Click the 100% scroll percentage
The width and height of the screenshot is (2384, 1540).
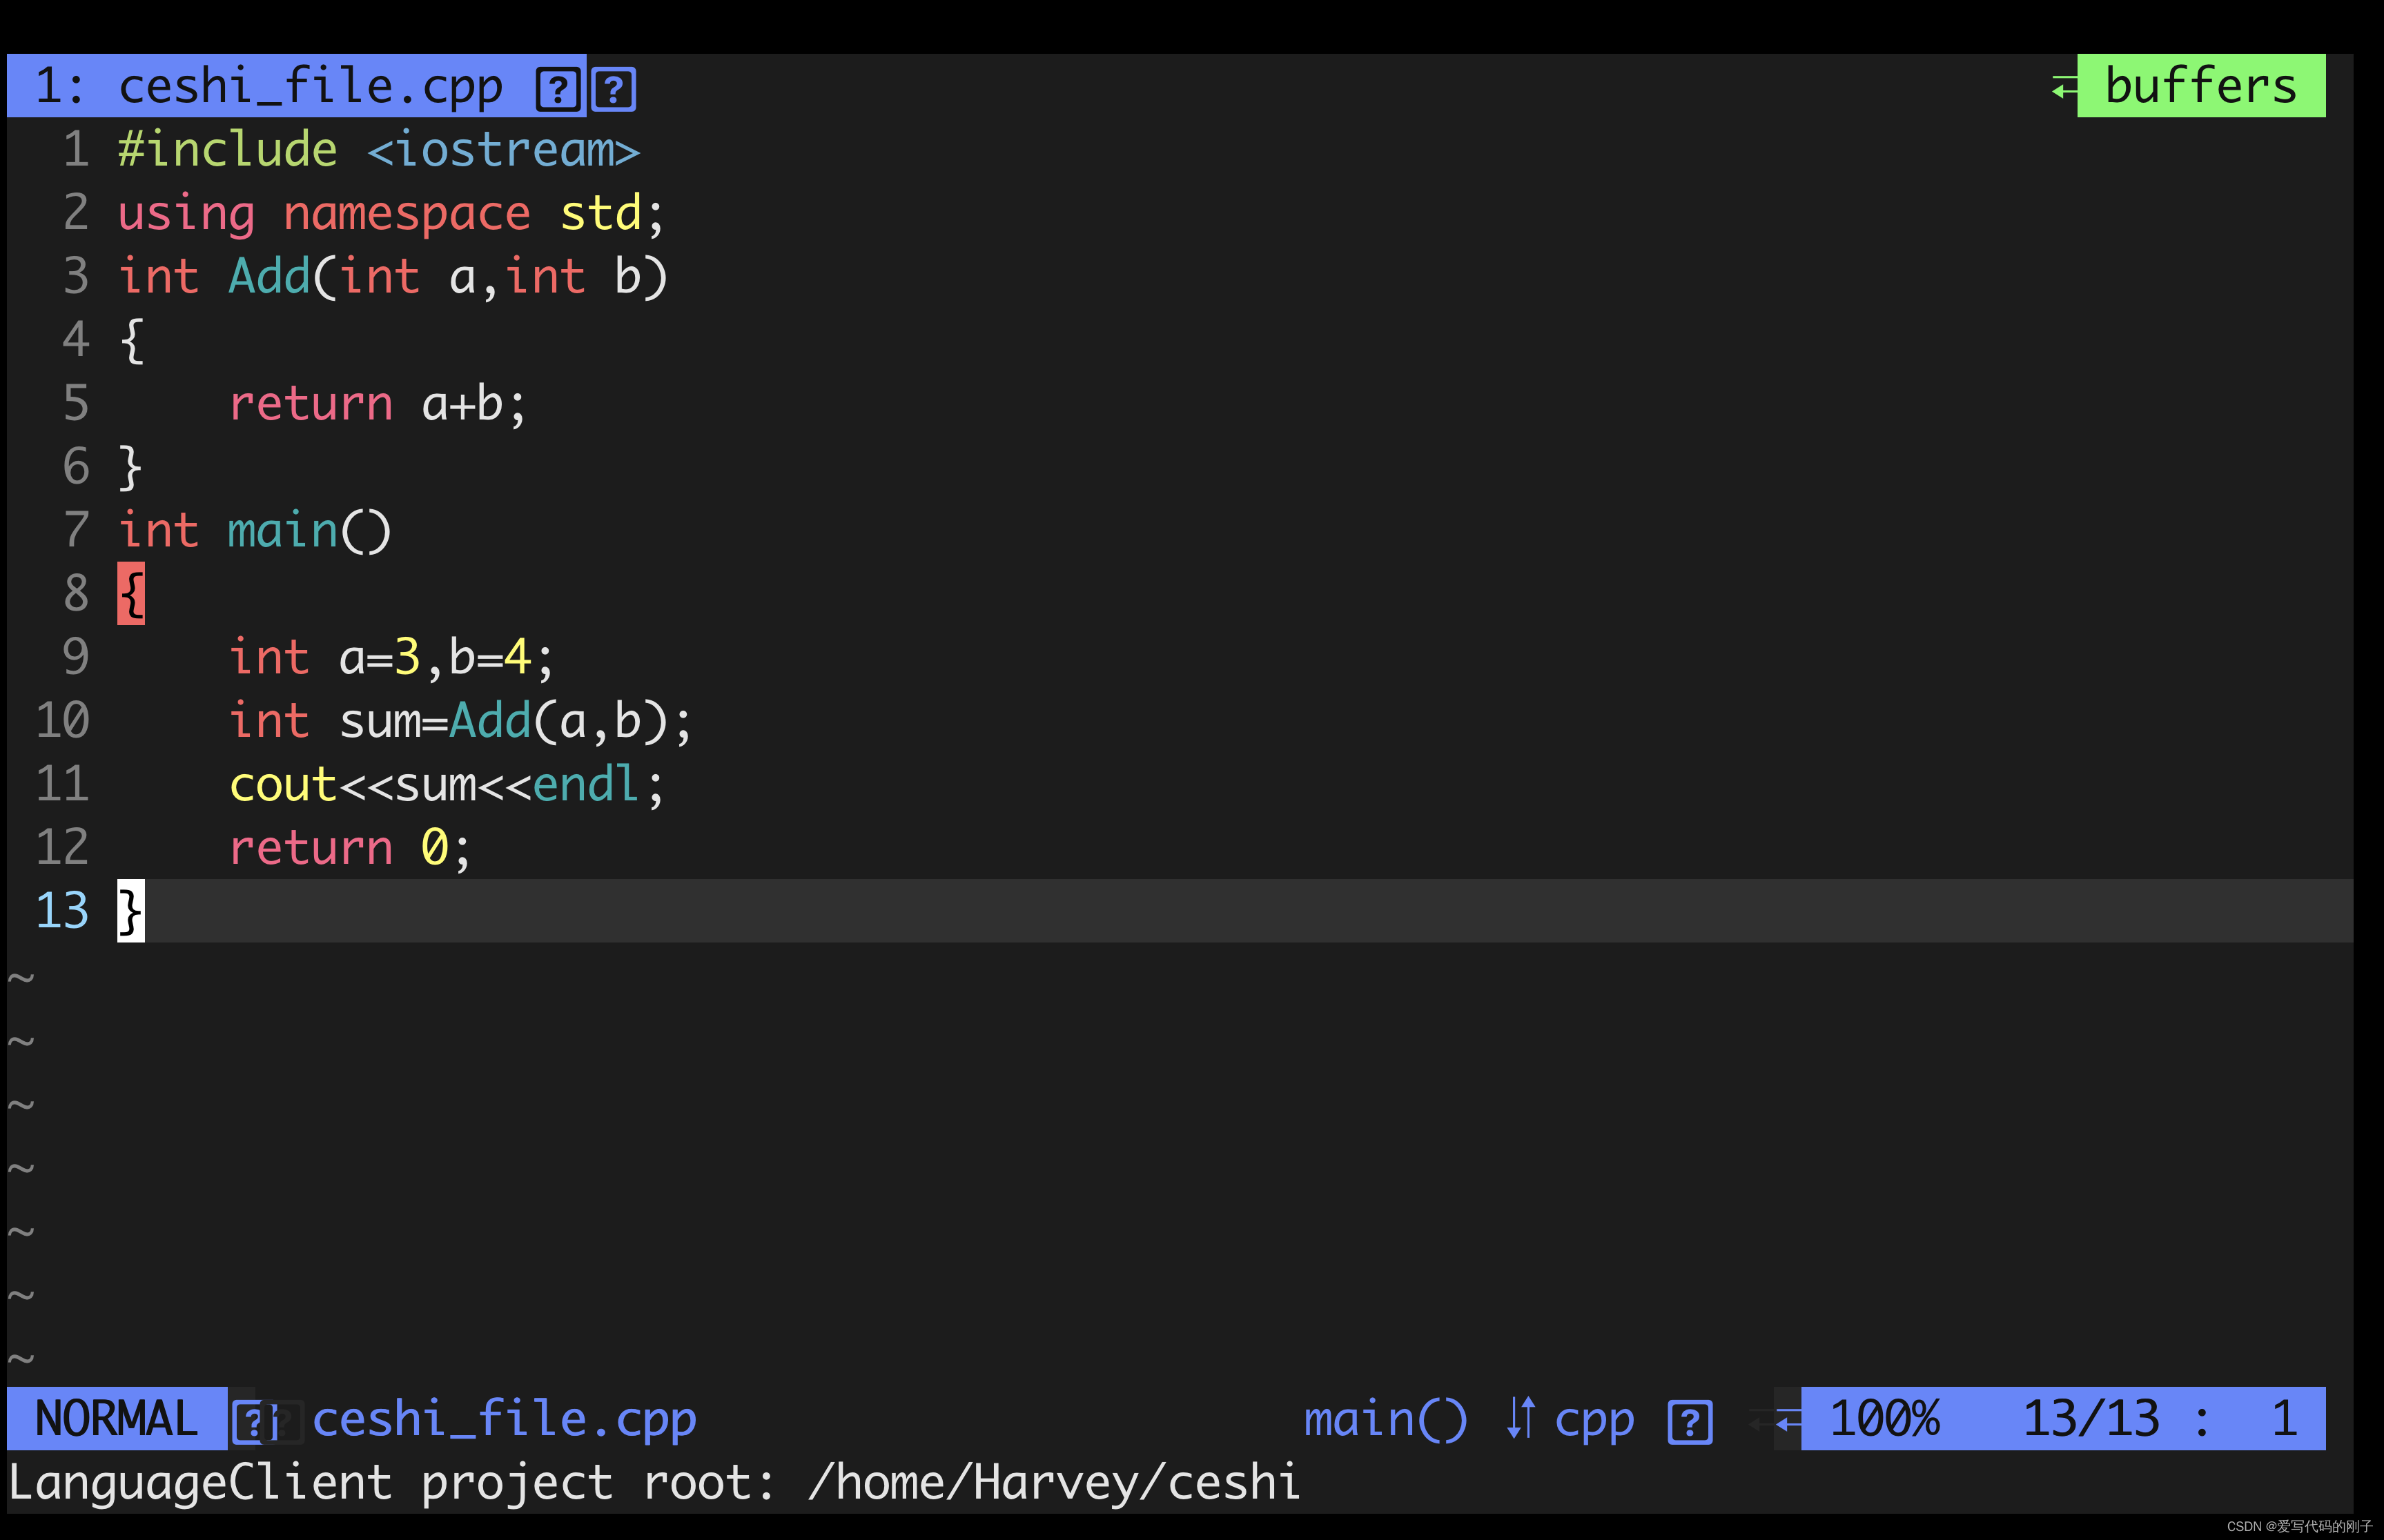click(x=1885, y=1418)
